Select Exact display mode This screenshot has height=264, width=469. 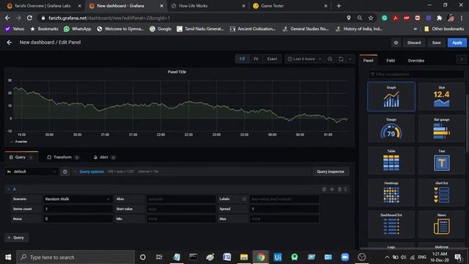(x=272, y=59)
